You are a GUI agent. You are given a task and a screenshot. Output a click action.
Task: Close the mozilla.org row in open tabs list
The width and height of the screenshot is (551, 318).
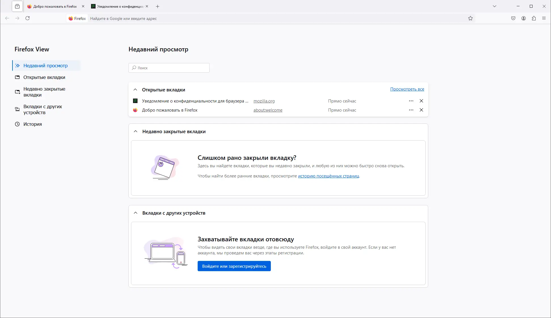click(x=421, y=101)
